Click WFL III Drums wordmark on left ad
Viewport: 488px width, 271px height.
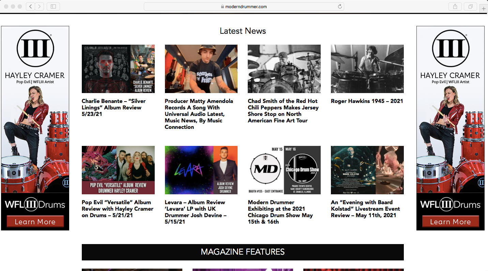(x=35, y=205)
